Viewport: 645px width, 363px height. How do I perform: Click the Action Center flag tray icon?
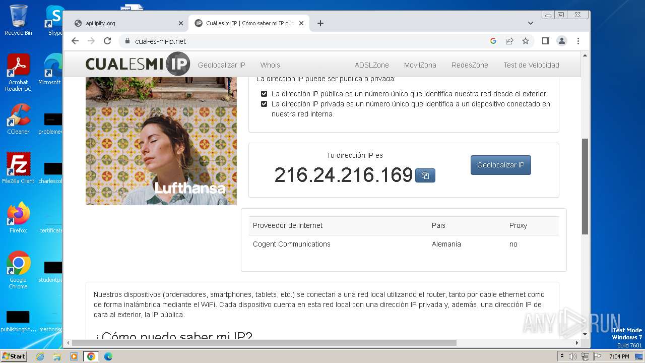597,356
